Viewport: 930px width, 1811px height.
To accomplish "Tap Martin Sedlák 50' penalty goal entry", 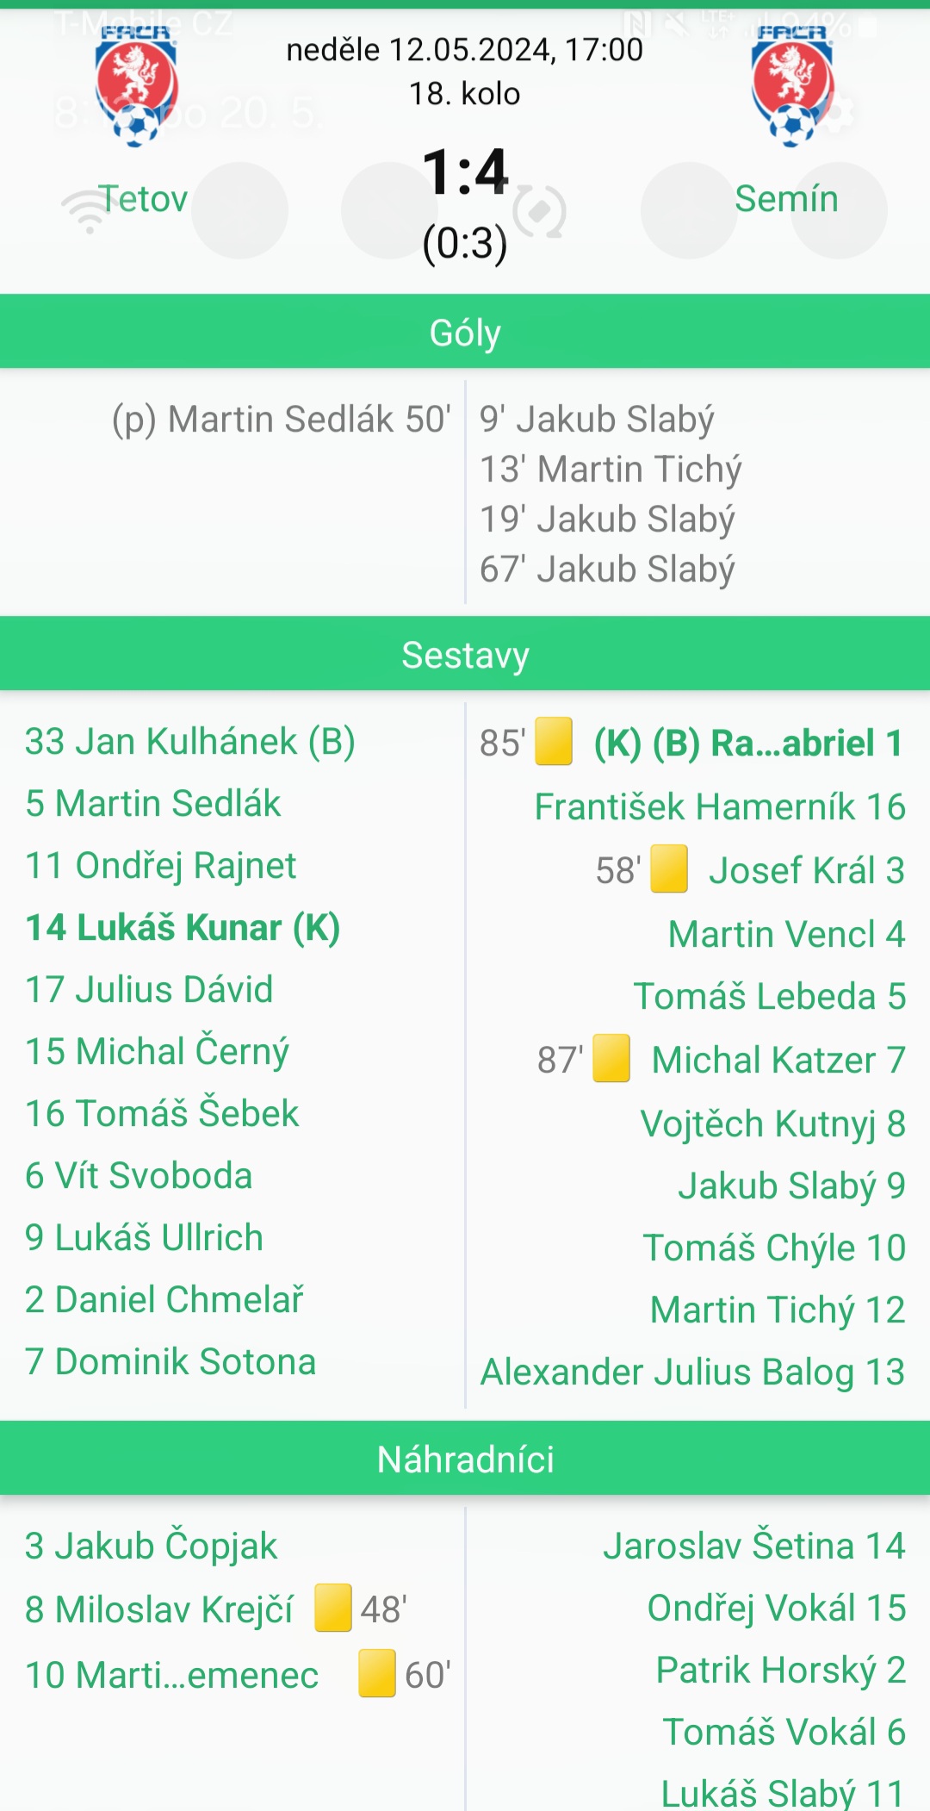I will (282, 420).
